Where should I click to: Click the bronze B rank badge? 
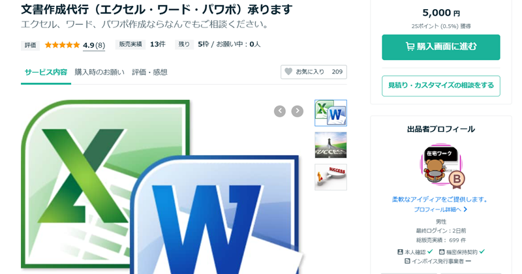[x=457, y=179]
